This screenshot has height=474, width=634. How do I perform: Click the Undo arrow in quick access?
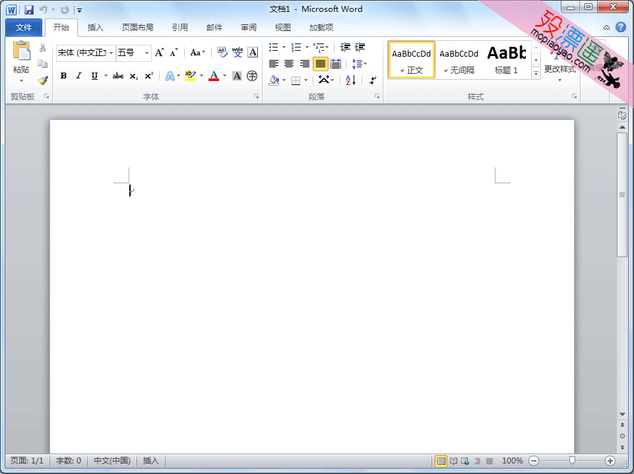pos(44,10)
